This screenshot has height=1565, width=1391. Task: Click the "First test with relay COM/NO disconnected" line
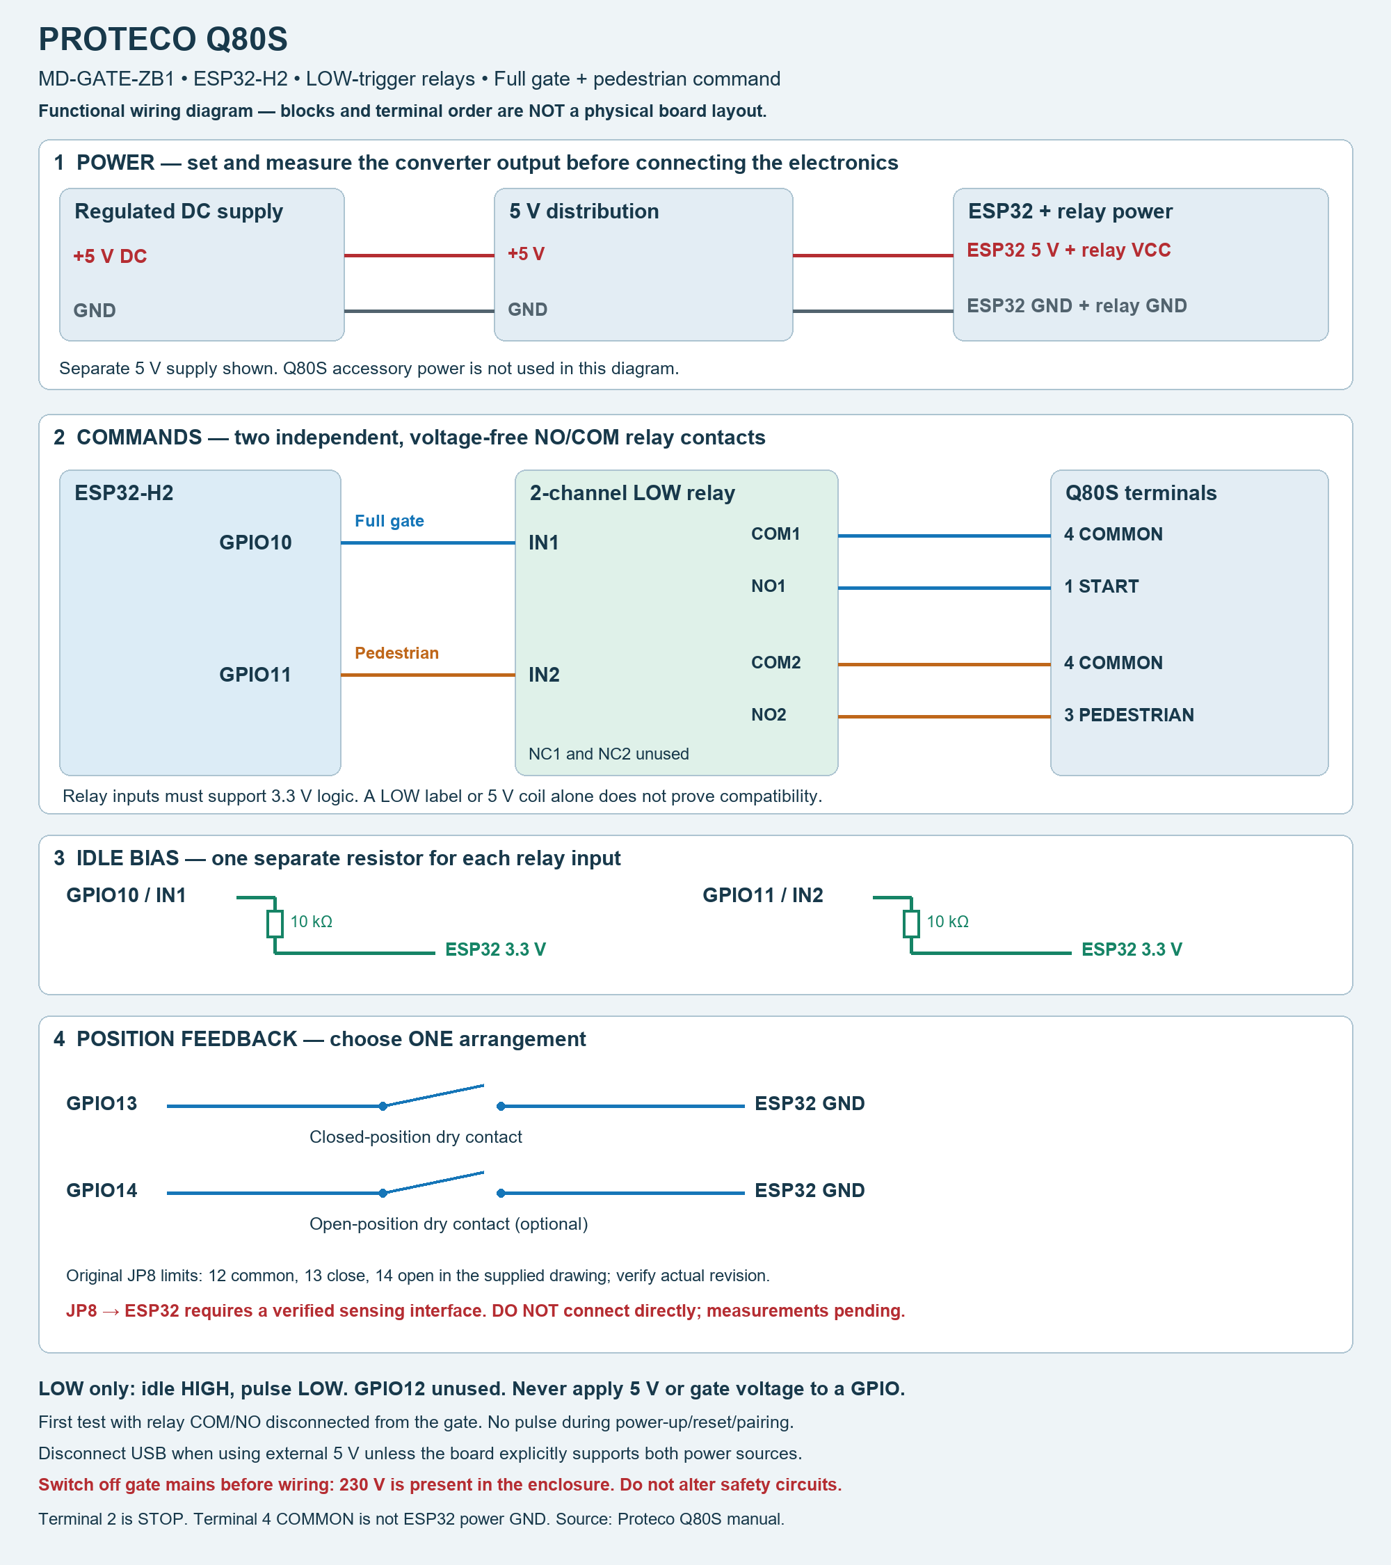(x=416, y=1422)
